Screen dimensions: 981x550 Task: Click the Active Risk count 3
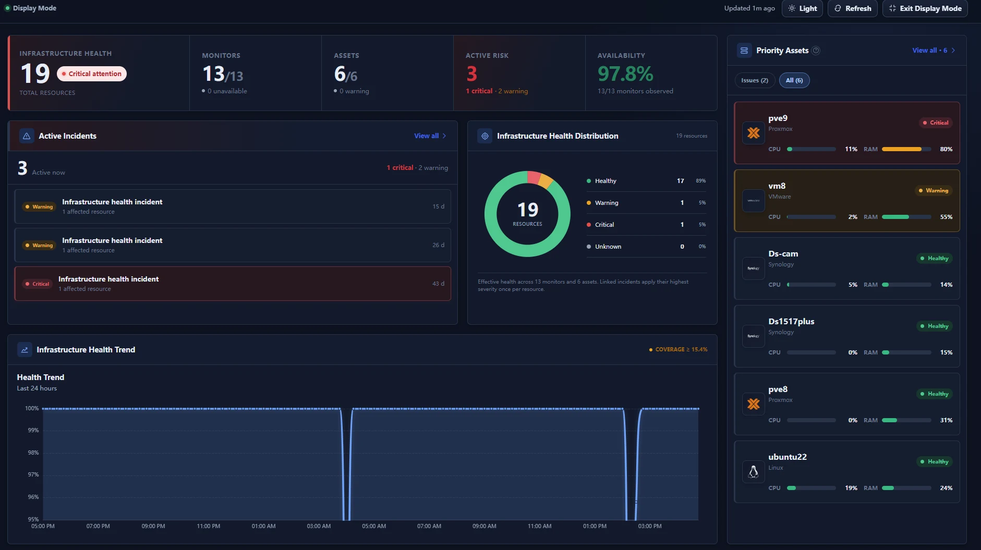pos(471,74)
